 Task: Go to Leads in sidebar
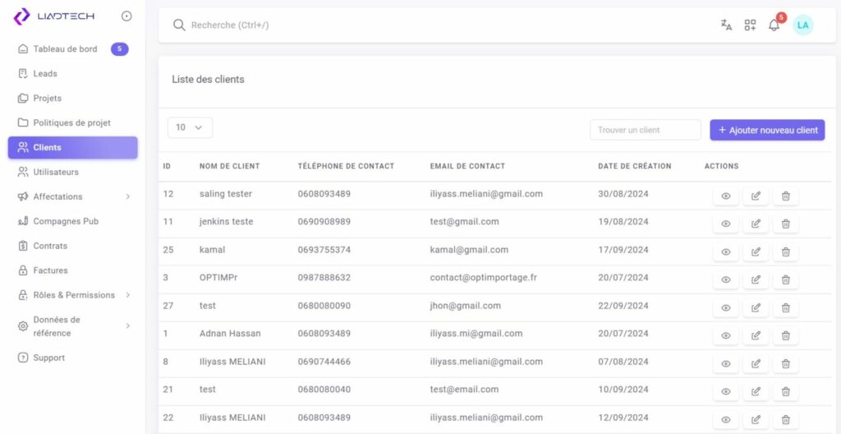pos(45,74)
